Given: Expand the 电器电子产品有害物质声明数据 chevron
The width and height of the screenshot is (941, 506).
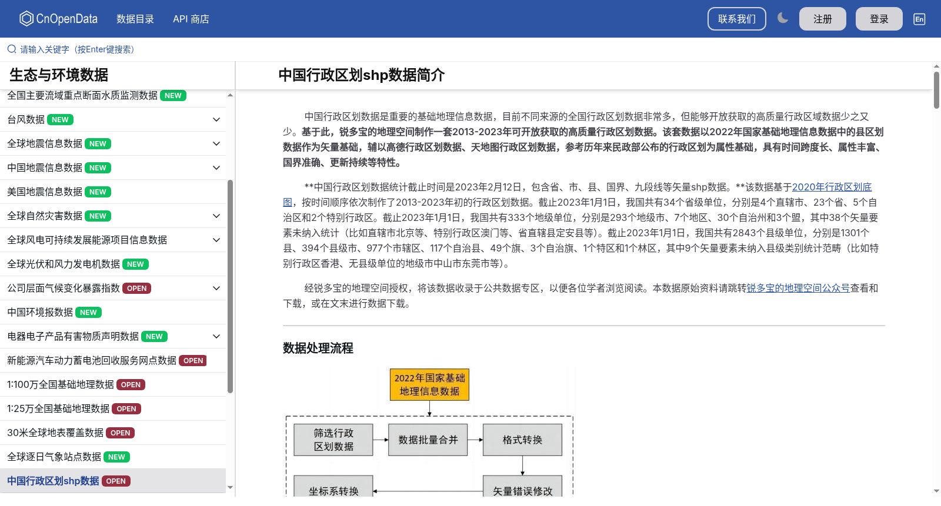Looking at the screenshot, I should click(x=216, y=337).
